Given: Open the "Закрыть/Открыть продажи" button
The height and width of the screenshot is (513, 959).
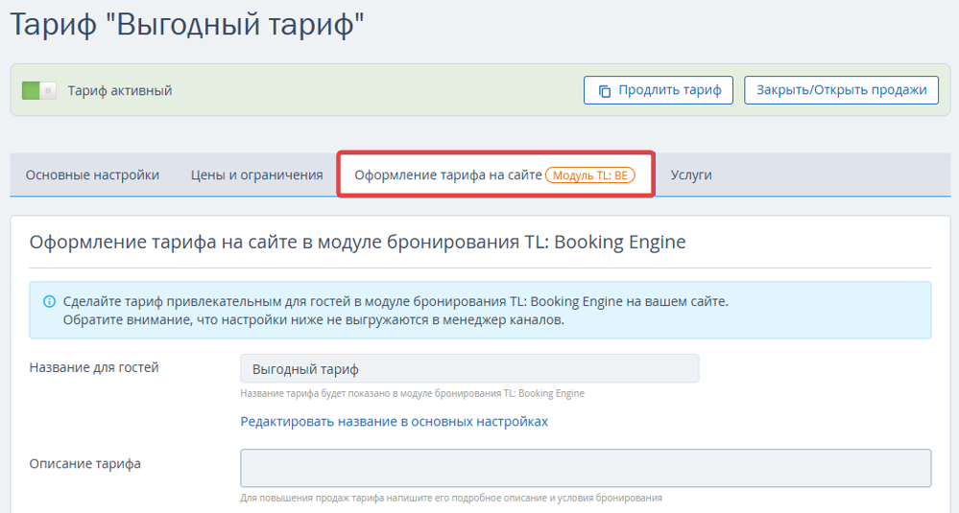Looking at the screenshot, I should (841, 90).
